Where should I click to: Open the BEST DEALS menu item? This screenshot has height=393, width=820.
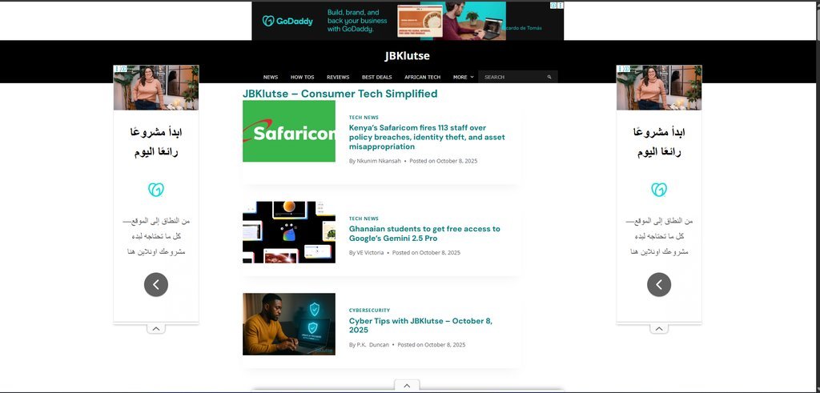376,78
